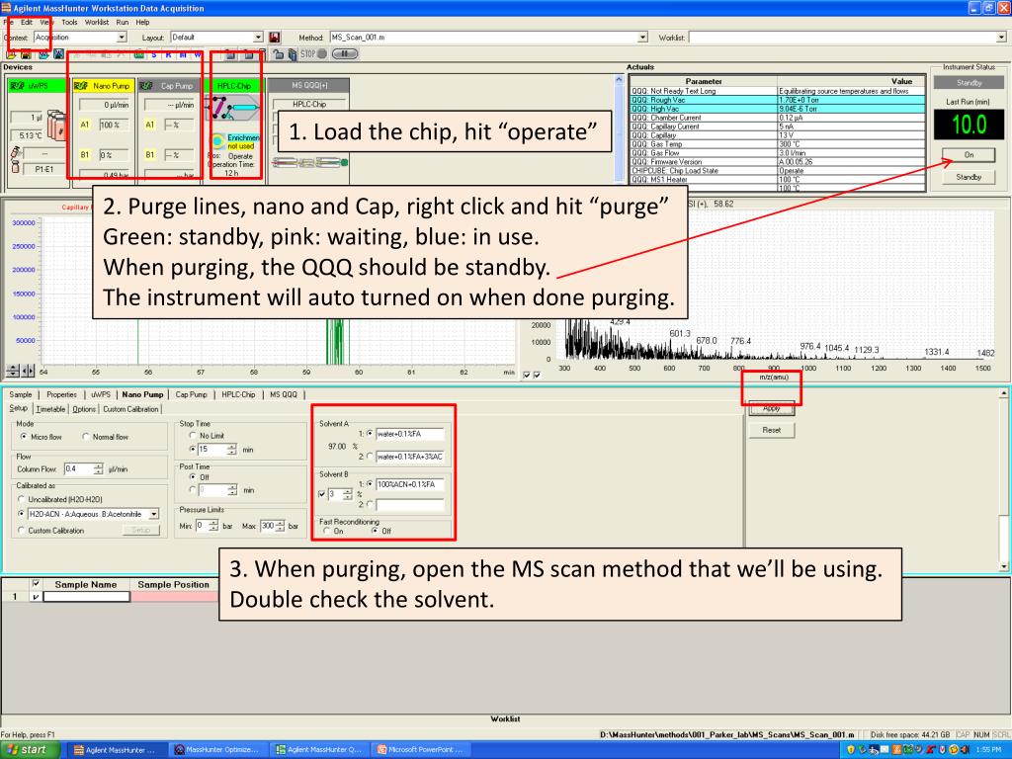
Task: Toggle the Solvent B percent checkbox
Action: click(x=322, y=494)
